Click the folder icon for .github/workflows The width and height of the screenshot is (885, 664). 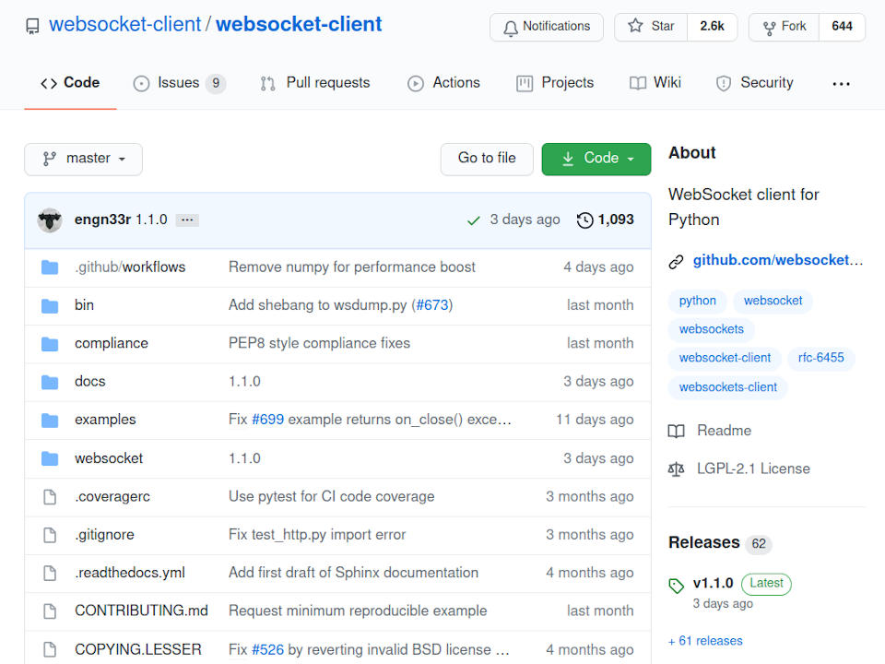coord(50,267)
